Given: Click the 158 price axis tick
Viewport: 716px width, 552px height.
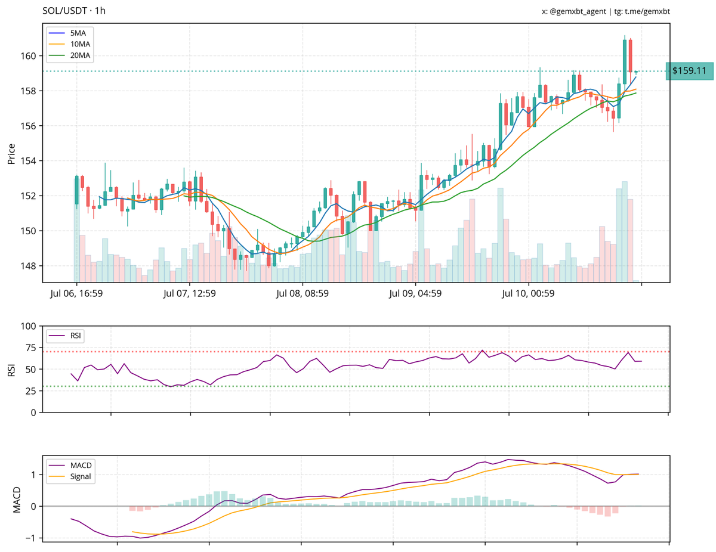Looking at the screenshot, I should (x=29, y=91).
